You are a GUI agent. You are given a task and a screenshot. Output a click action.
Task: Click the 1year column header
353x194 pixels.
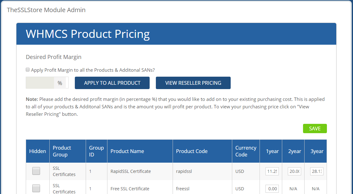tap(271, 151)
